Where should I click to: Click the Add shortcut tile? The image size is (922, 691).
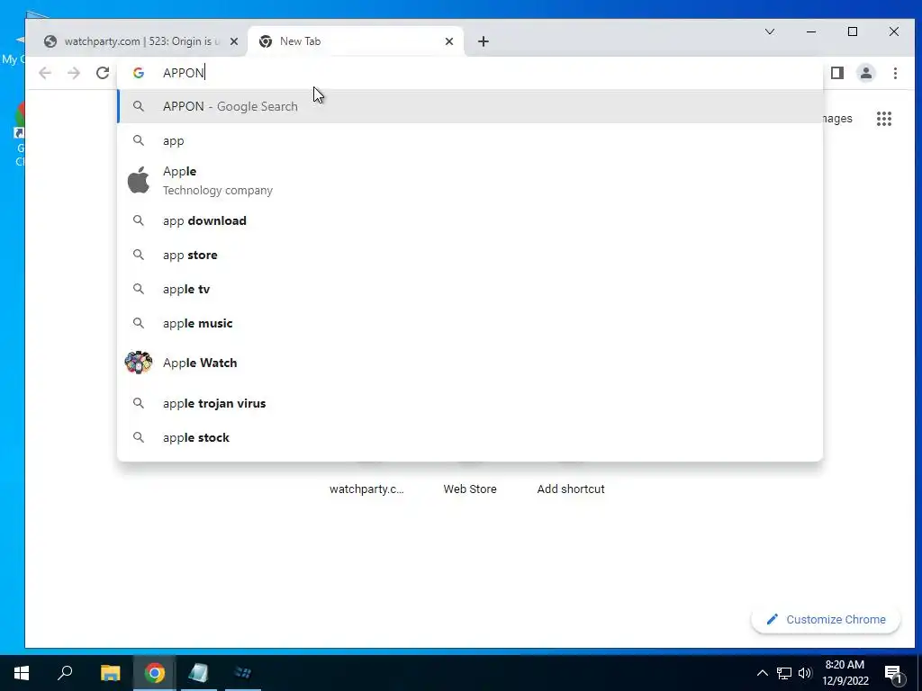click(x=571, y=489)
